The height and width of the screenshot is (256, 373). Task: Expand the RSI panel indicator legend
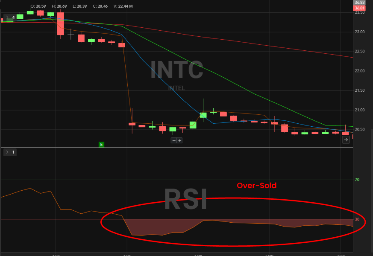pyautogui.click(x=7, y=152)
